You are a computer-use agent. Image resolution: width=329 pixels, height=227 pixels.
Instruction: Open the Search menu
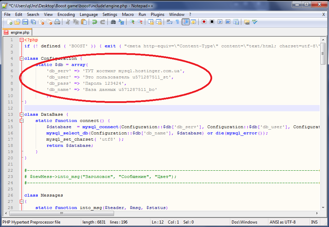[33, 15]
